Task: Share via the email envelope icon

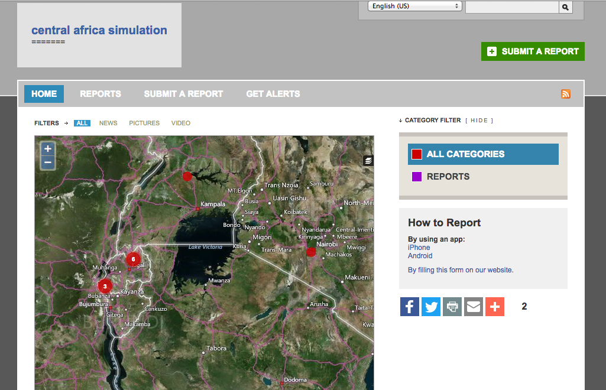Action: [474, 307]
